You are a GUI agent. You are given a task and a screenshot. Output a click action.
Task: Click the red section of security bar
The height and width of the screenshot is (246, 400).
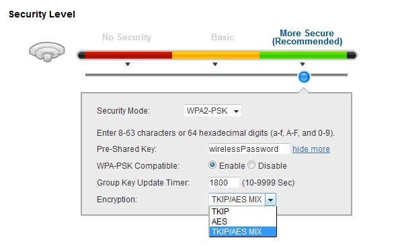(128, 55)
